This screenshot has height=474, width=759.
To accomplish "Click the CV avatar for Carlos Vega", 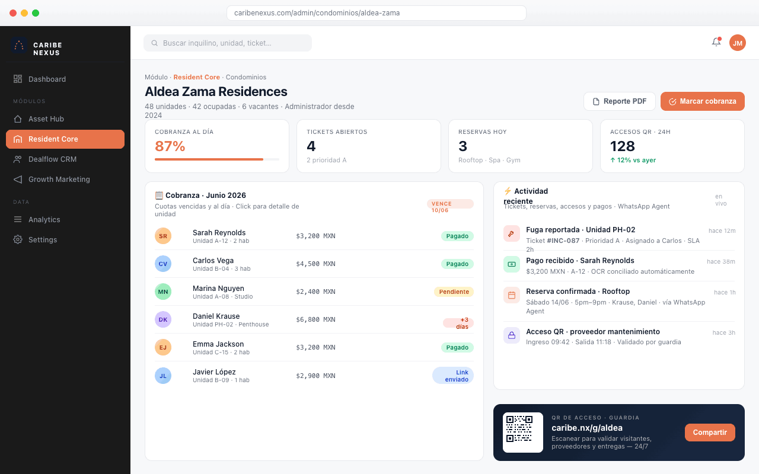I will click(x=163, y=264).
